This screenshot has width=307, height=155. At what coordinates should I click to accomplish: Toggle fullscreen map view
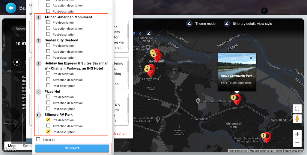click(297, 109)
